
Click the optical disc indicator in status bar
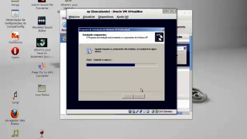(134, 112)
